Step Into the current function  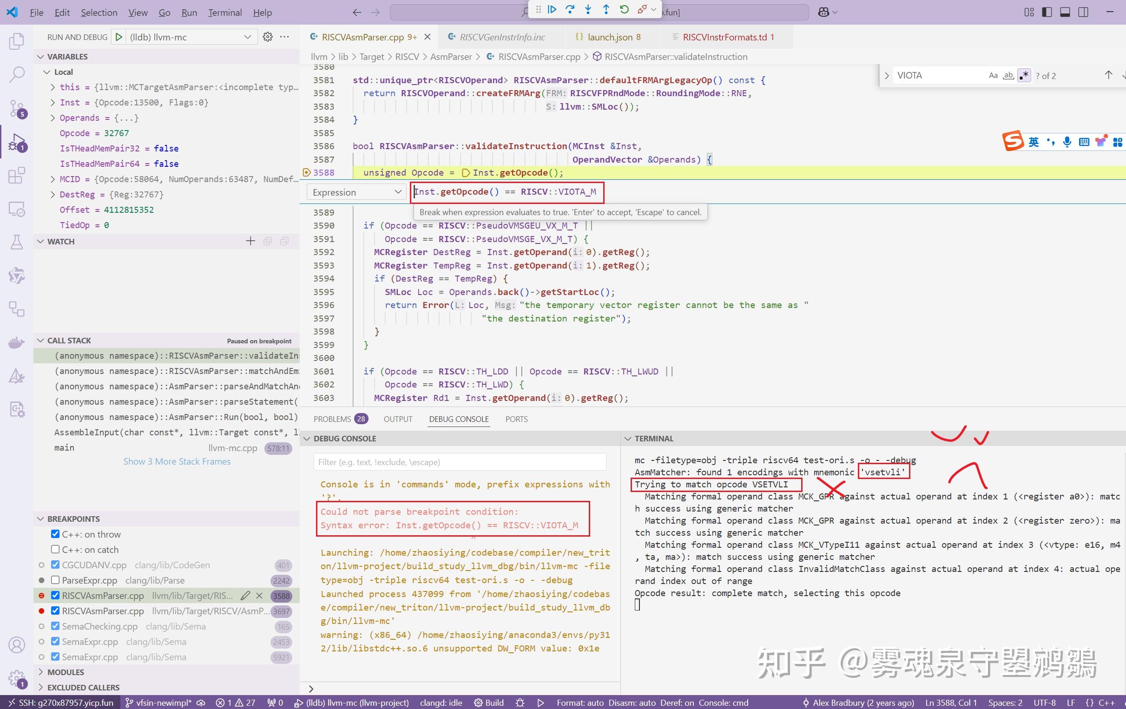pyautogui.click(x=588, y=9)
